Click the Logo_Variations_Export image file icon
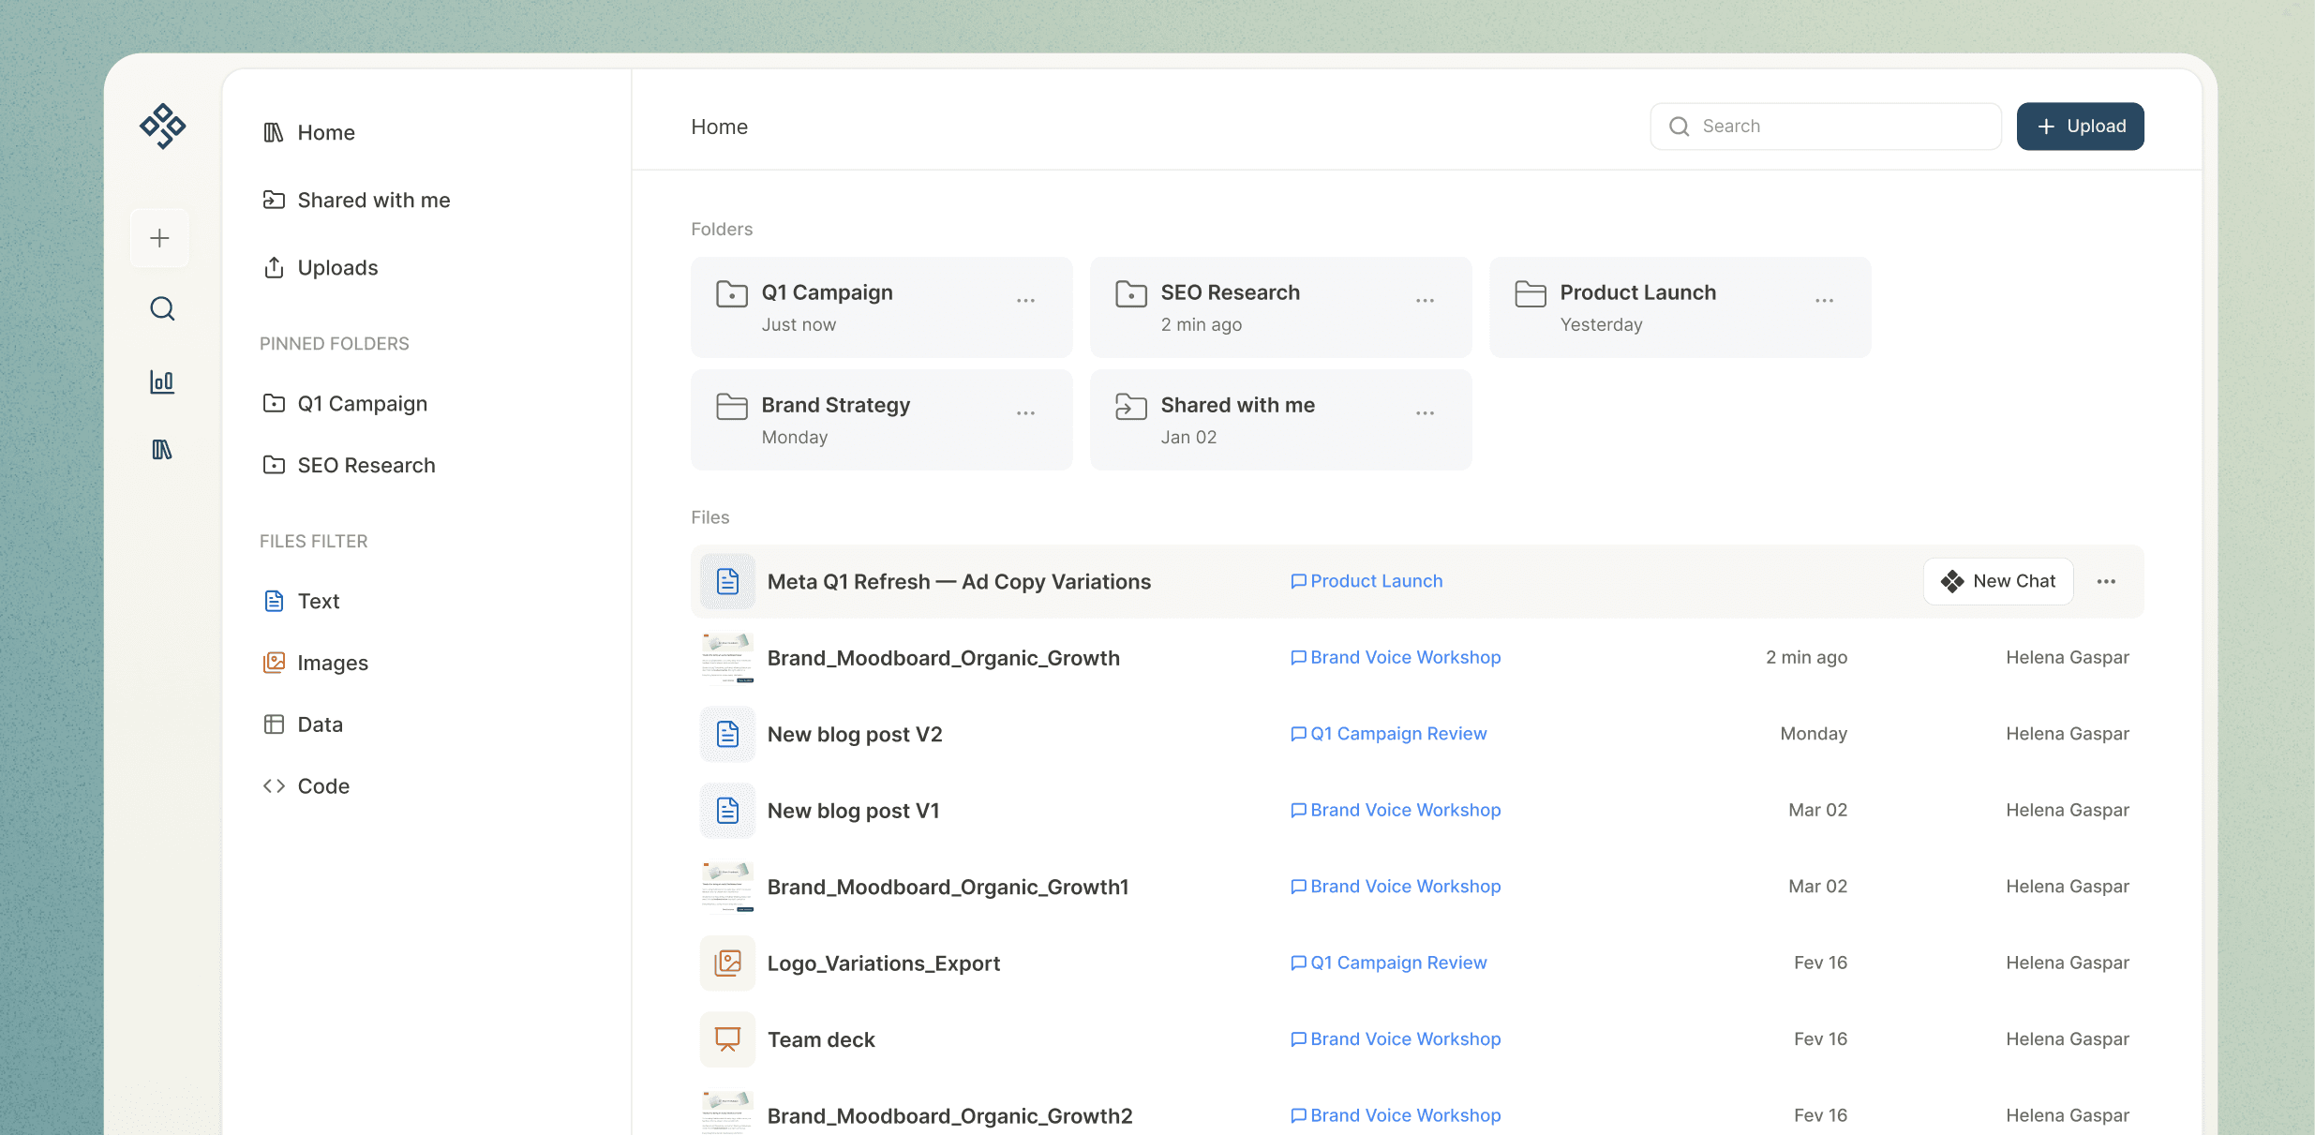2315x1135 pixels. tap(727, 963)
